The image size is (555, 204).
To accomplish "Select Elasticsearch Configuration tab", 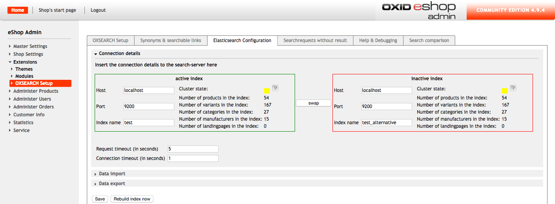I will tap(242, 40).
